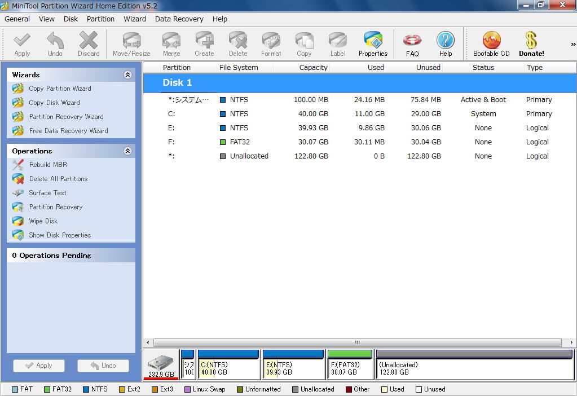
Task: Click the Format partition icon
Action: [271, 44]
